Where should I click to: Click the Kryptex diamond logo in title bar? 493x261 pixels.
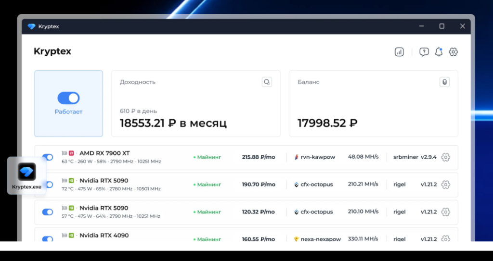(31, 26)
